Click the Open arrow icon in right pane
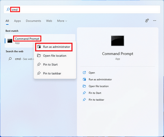The height and width of the screenshot is (137, 164). (x=84, y=73)
